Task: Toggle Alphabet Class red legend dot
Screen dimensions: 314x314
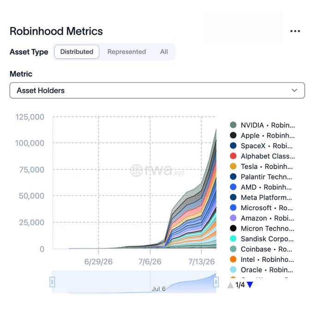Action: click(x=233, y=156)
